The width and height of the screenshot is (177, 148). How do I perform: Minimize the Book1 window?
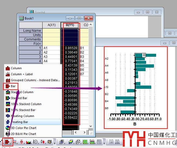[70, 18]
